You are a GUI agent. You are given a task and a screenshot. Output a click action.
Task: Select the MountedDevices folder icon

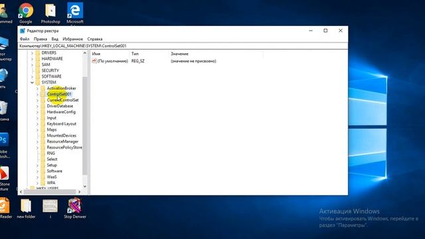coord(42,135)
